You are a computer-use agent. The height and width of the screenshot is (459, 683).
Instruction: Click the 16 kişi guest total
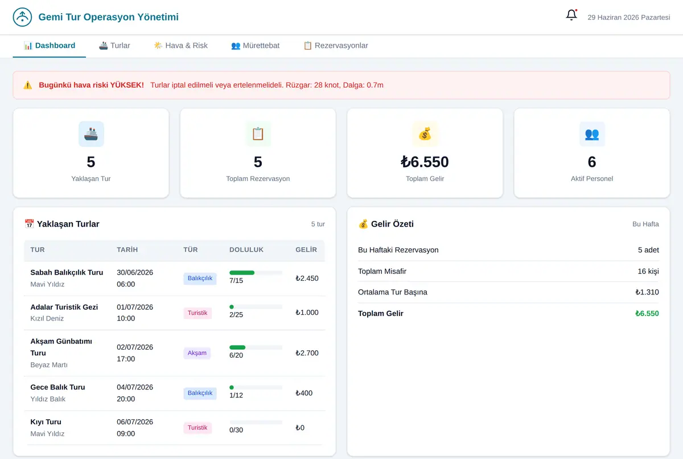click(648, 271)
